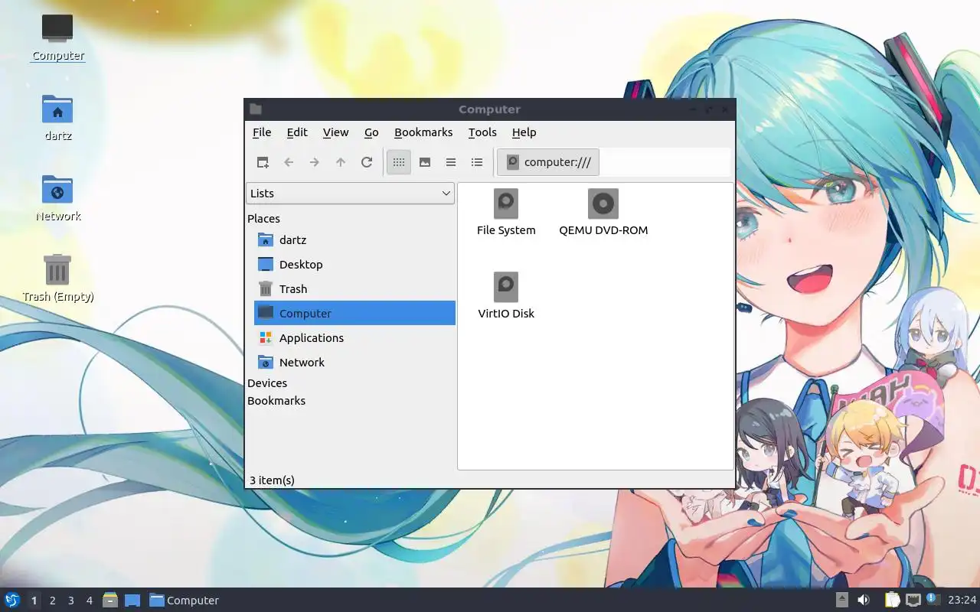Reload the current folder view

(x=367, y=162)
